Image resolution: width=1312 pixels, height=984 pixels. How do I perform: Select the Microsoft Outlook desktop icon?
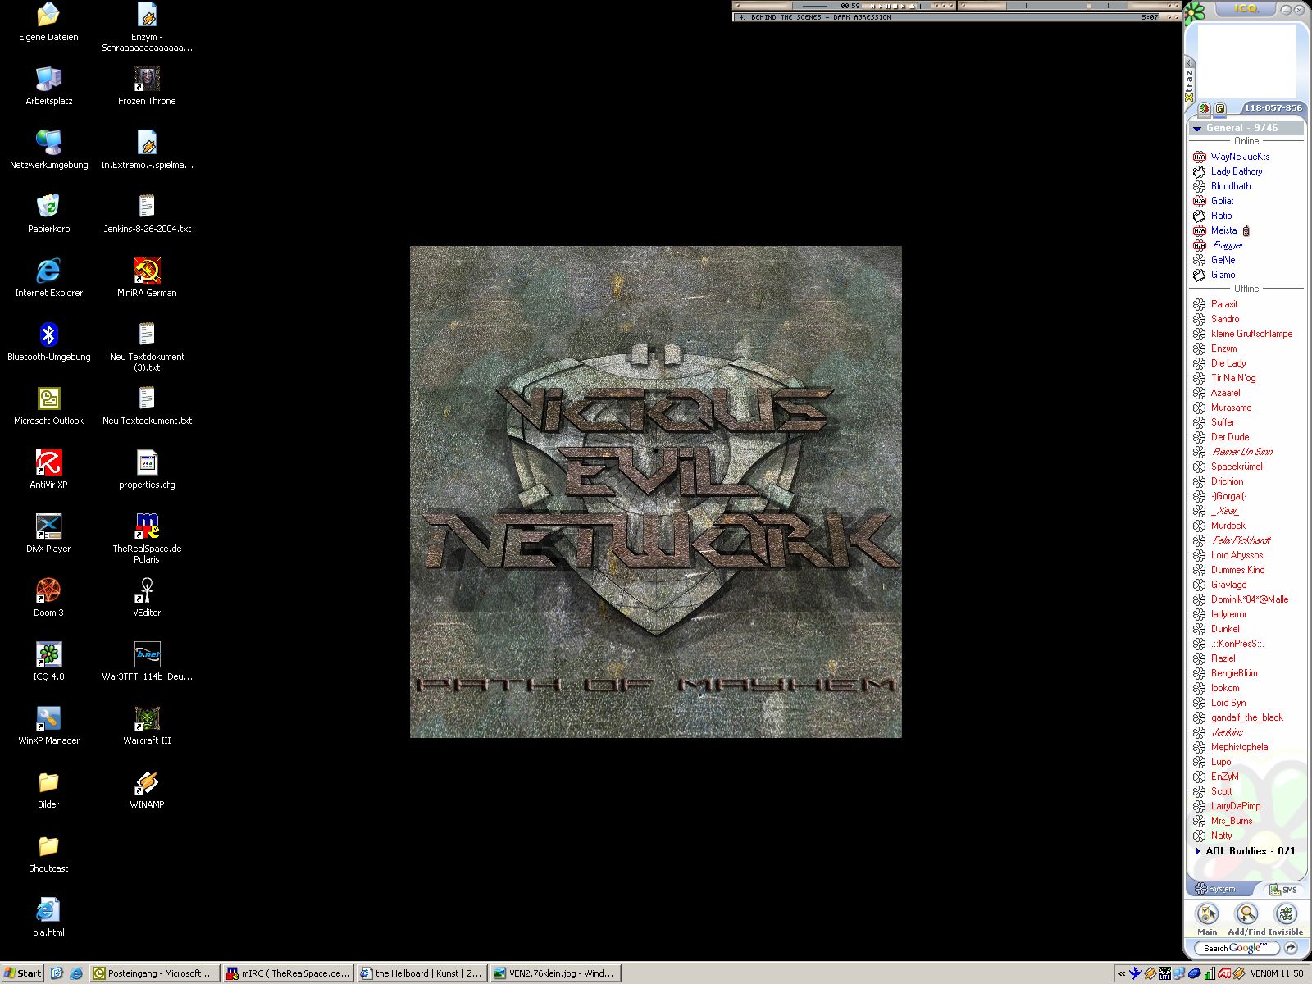(48, 405)
